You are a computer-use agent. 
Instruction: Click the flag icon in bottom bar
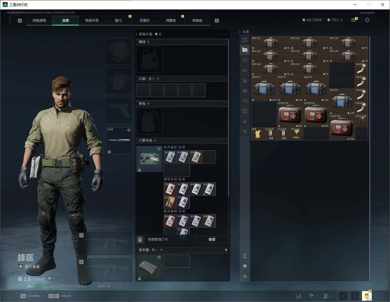pos(311,296)
